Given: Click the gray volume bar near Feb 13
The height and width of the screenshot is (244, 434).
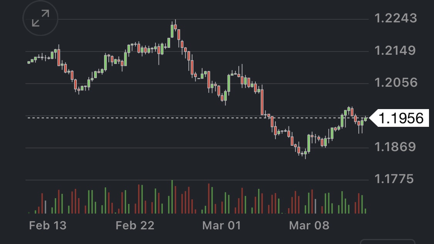Looking at the screenshot, I should click(x=45, y=207).
